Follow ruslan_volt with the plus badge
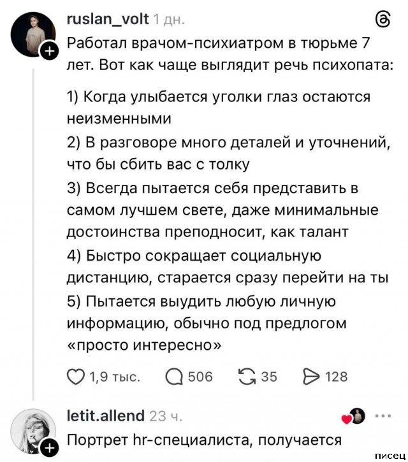Image resolution: width=408 pixels, height=462 pixels. pos(48,52)
